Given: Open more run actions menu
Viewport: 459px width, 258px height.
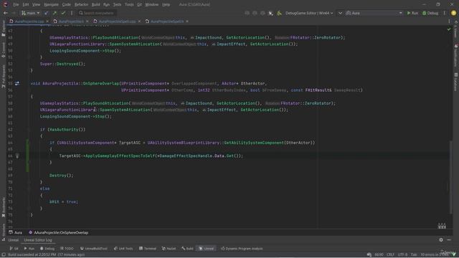Looking at the screenshot, I should point(444,13).
